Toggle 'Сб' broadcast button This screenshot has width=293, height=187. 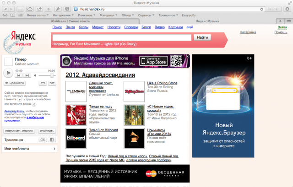coord(43,140)
